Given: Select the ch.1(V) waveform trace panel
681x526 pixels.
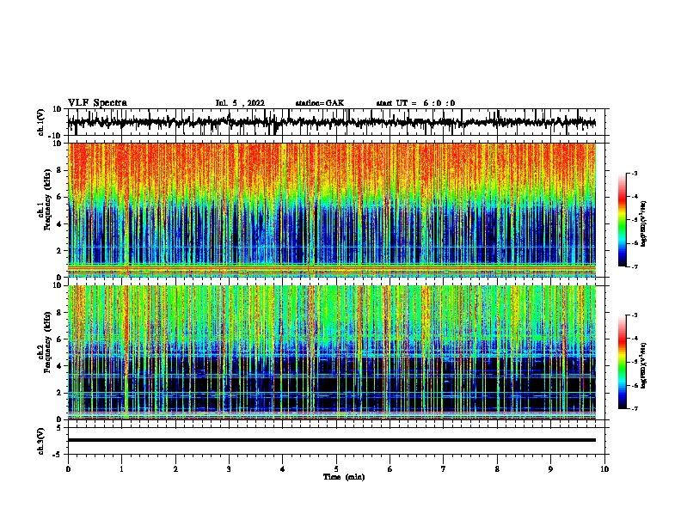Looking at the screenshot, I should 336,122.
